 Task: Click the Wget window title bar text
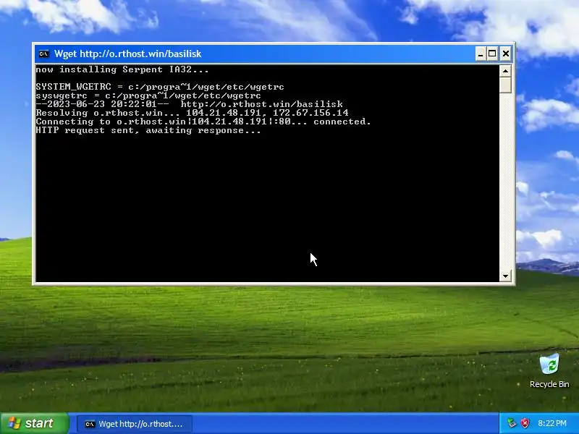pyautogui.click(x=128, y=54)
